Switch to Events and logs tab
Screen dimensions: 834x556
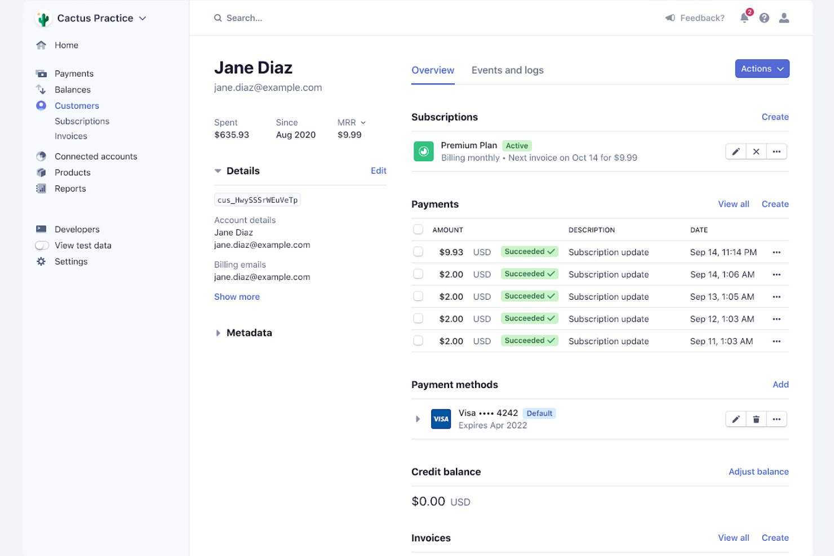tap(508, 70)
